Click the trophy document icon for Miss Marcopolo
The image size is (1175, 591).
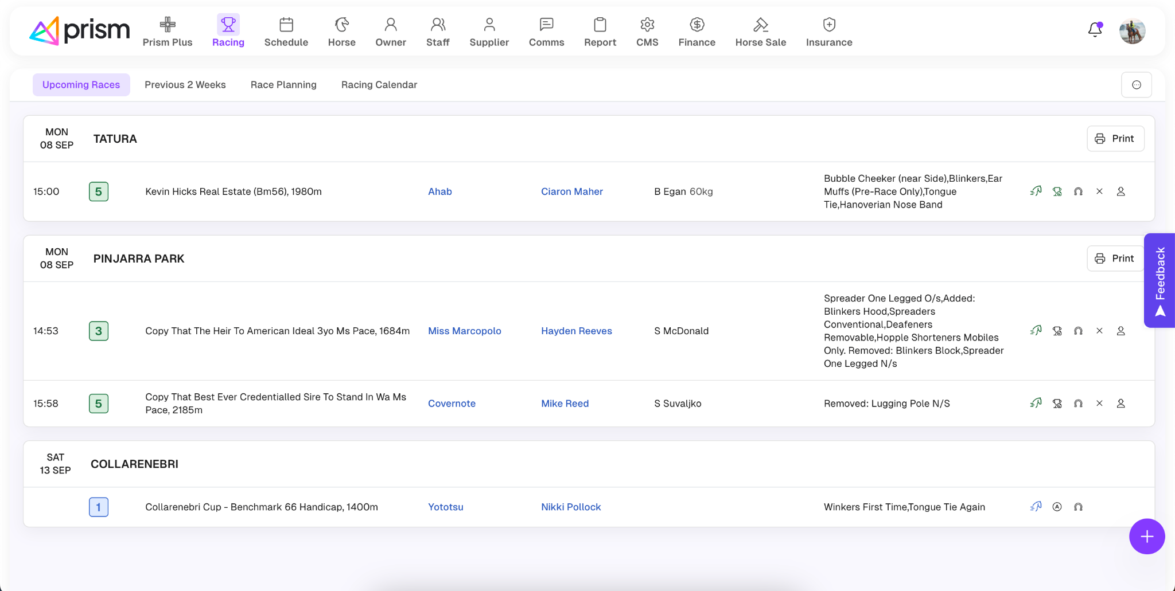[1057, 331]
